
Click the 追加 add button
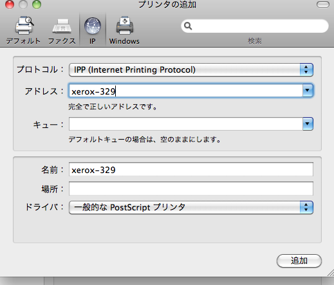tap(299, 261)
